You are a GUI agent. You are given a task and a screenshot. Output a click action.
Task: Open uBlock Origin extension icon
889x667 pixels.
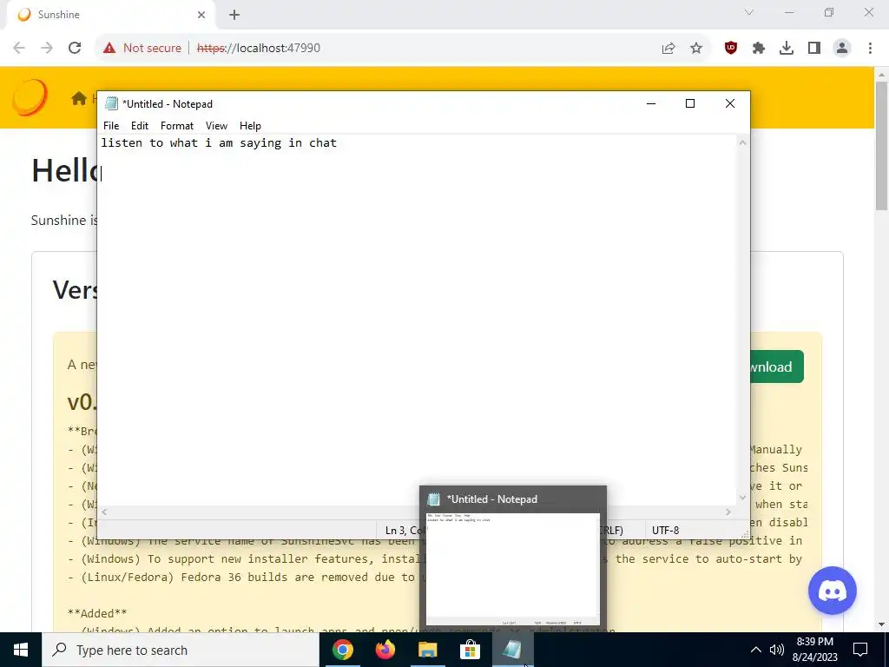point(731,49)
